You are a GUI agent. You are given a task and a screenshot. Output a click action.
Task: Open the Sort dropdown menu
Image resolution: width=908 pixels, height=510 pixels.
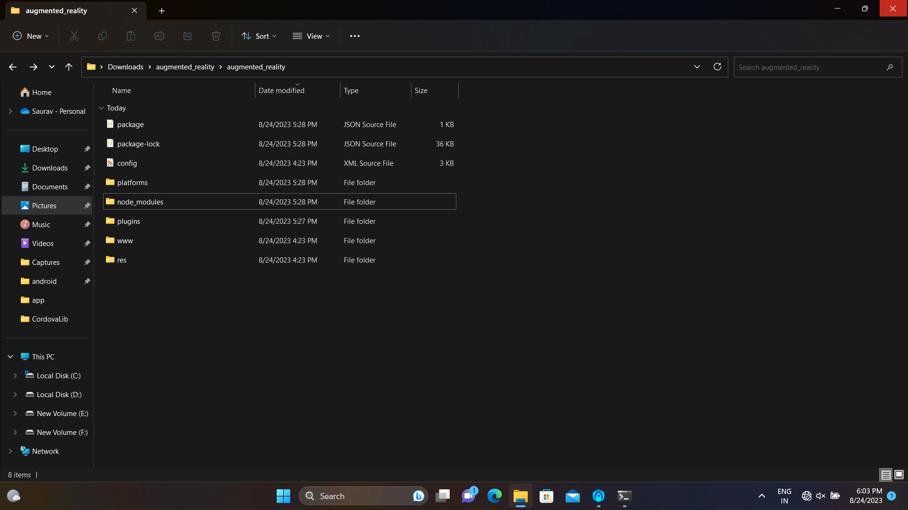pyautogui.click(x=259, y=36)
